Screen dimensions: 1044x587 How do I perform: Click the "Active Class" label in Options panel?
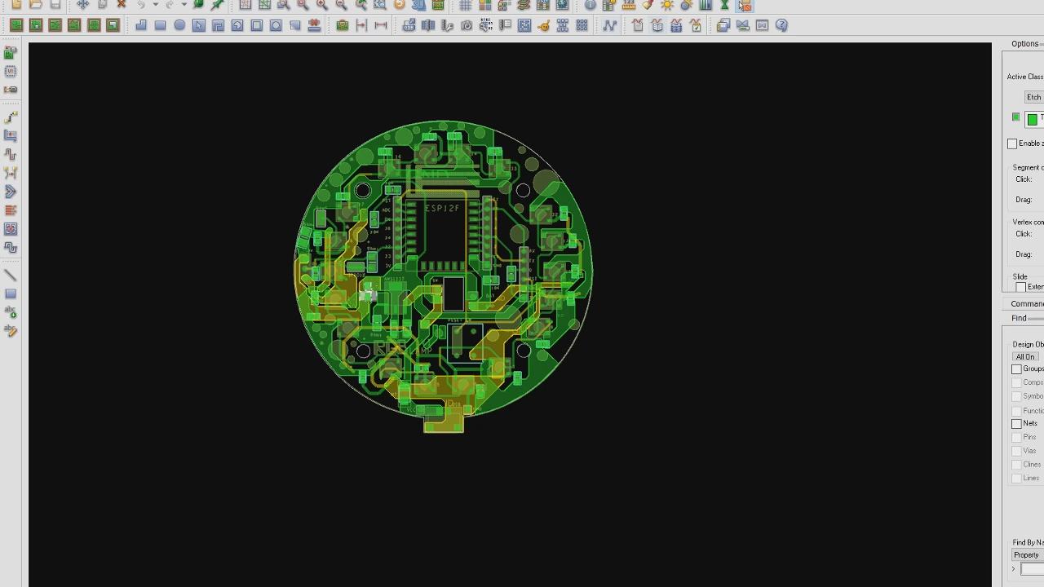click(x=1025, y=77)
